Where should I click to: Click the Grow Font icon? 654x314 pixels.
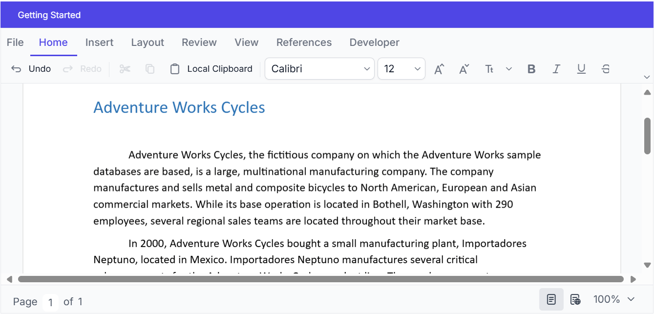pos(439,69)
